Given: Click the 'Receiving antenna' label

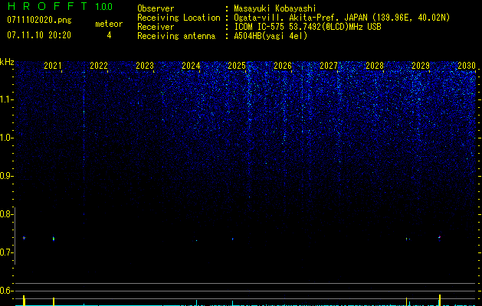Looking at the screenshot, I should coord(176,36).
